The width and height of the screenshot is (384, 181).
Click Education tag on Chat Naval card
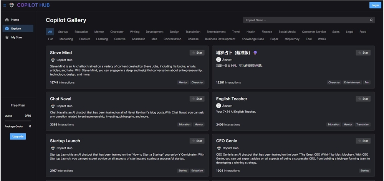(x=185, y=125)
